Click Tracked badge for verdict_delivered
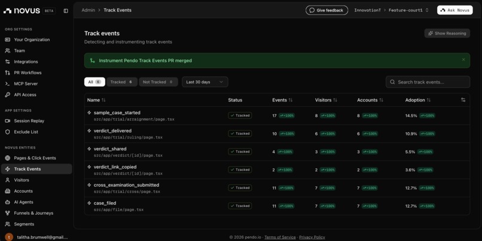The width and height of the screenshot is (482, 241). point(240,134)
